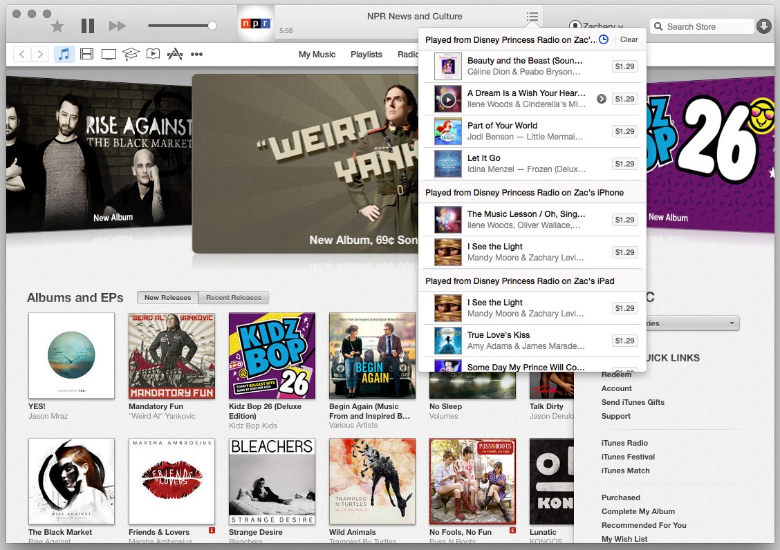
Task: Open the Send iTunes Gifts link
Action: coord(633,402)
